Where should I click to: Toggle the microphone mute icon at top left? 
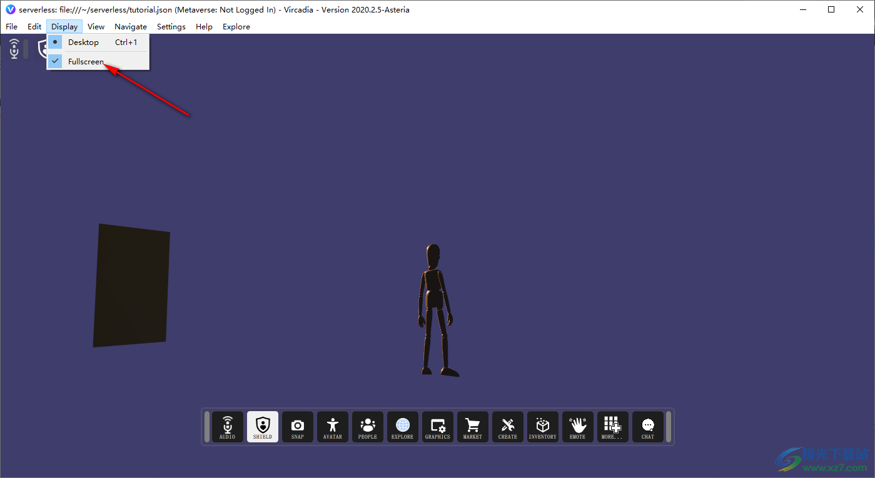coord(14,49)
